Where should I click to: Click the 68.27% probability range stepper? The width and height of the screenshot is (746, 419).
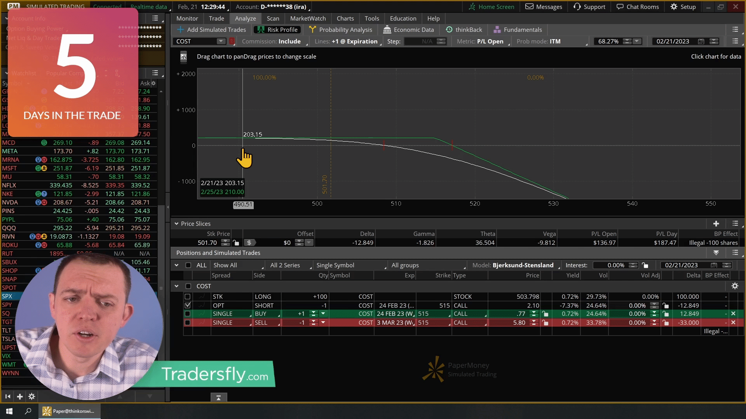[x=627, y=41]
